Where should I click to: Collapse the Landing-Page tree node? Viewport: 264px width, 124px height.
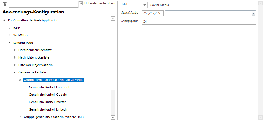coord(9,43)
